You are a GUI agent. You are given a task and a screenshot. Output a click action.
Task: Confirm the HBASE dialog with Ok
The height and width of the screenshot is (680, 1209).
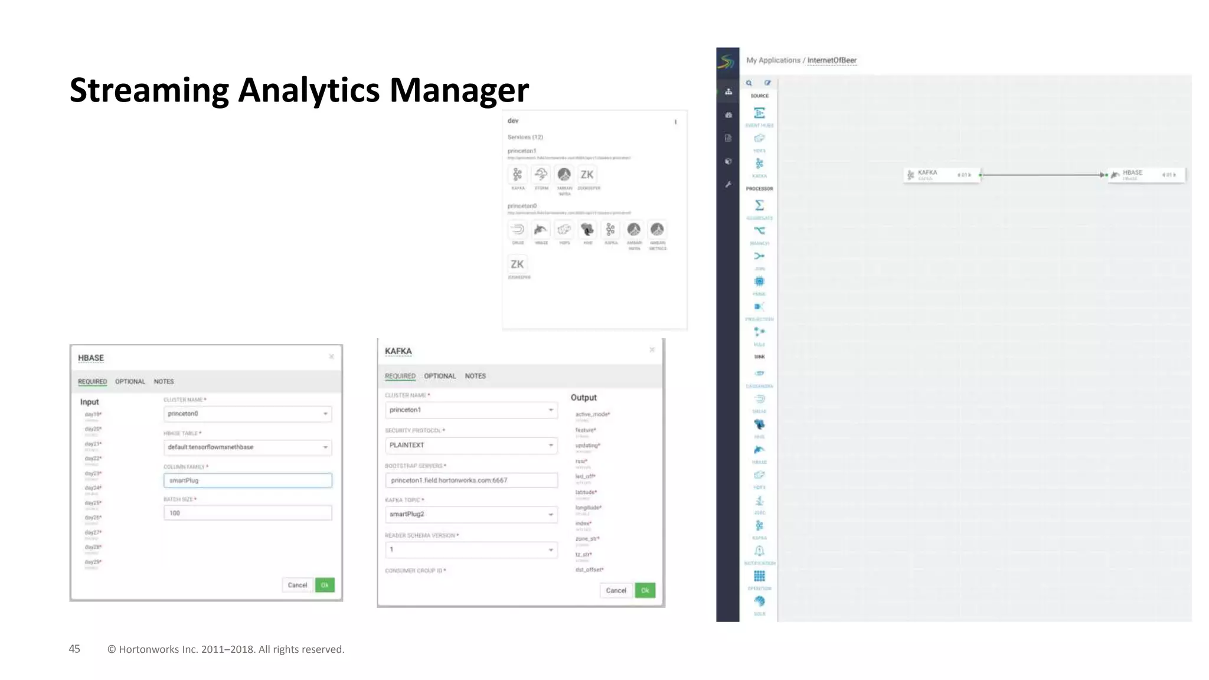point(325,585)
